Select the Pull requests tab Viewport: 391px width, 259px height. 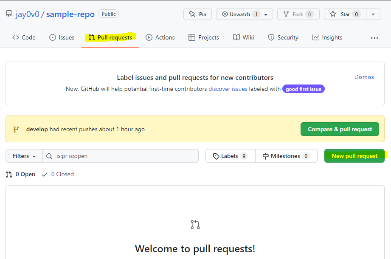(110, 37)
